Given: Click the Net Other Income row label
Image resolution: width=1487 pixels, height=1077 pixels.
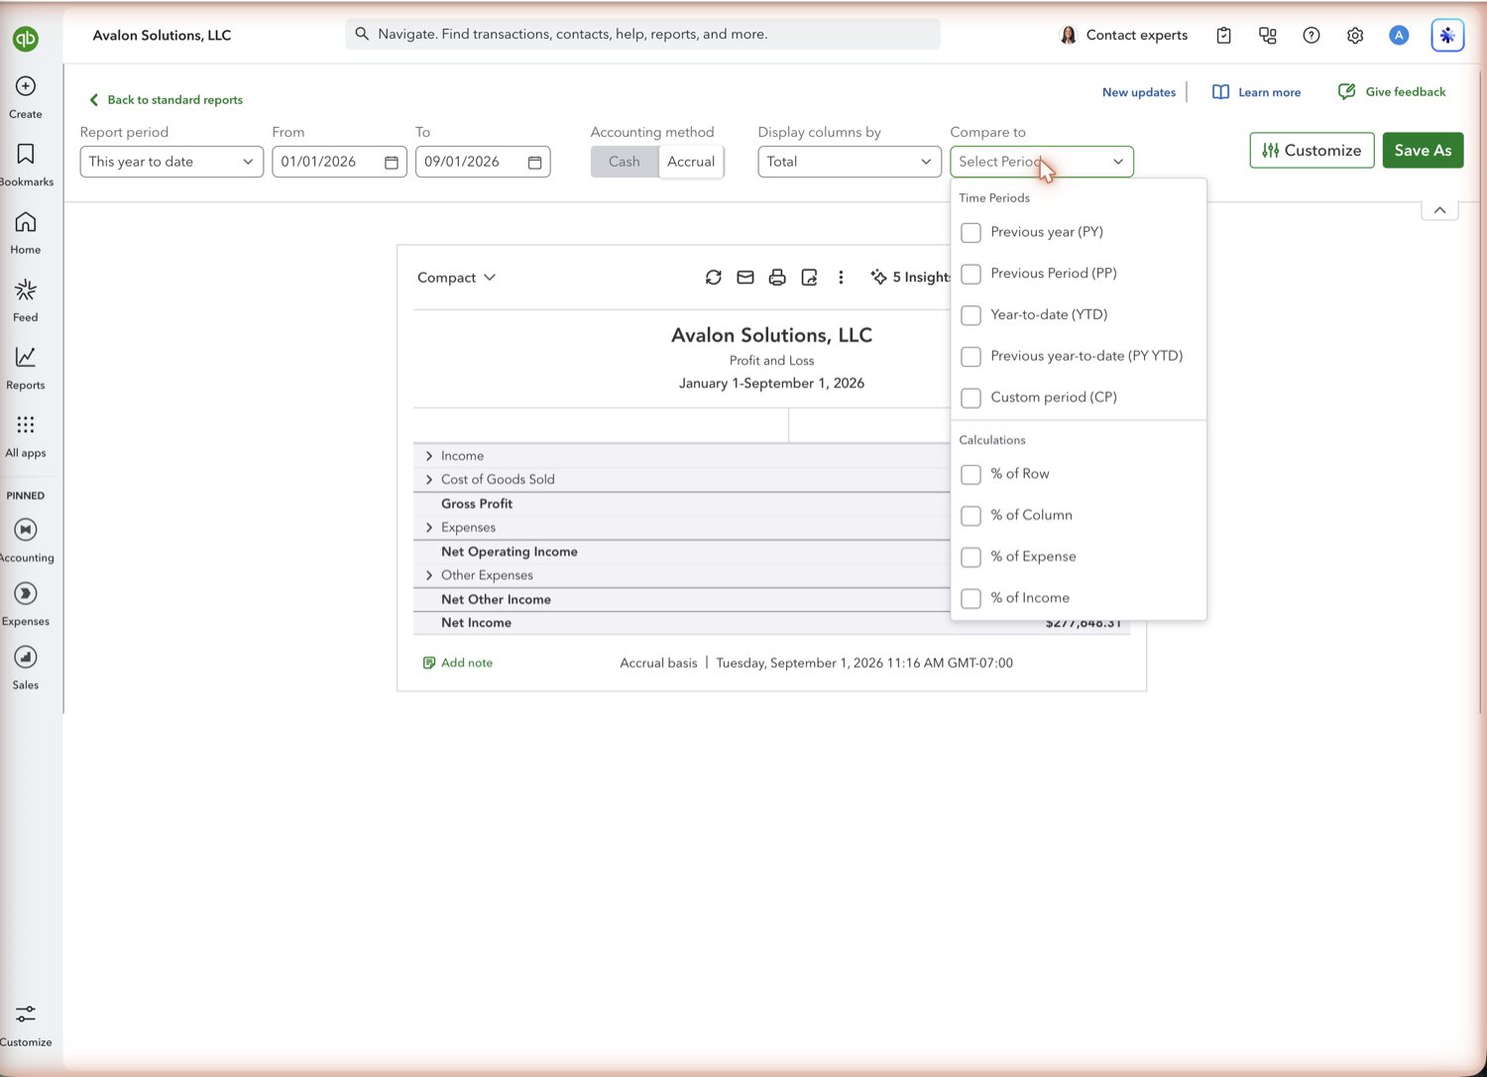Looking at the screenshot, I should [496, 600].
